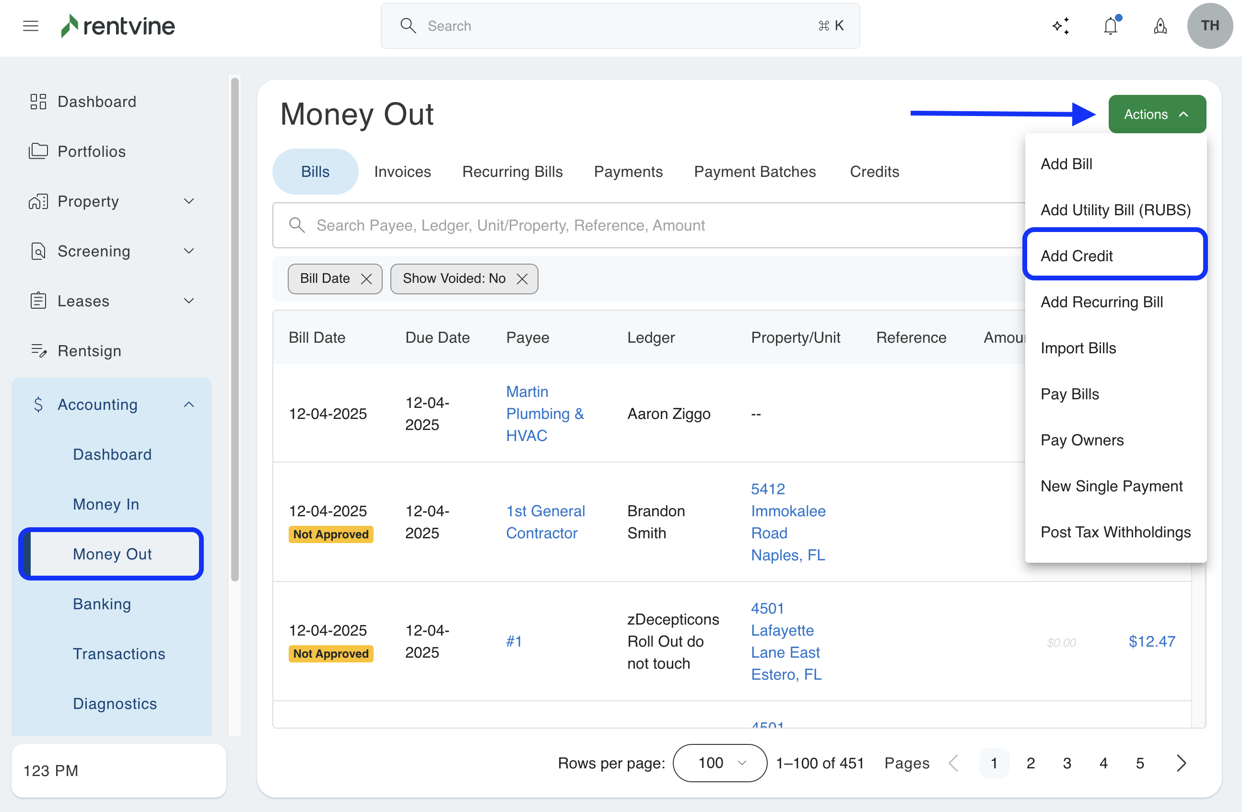Click the rocket launch icon
This screenshot has width=1242, height=812.
[1160, 25]
